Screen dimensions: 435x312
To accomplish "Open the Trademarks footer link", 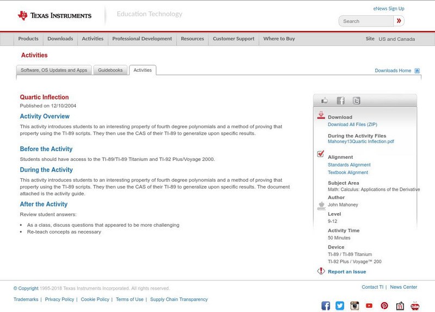I will pyautogui.click(x=26, y=299).
